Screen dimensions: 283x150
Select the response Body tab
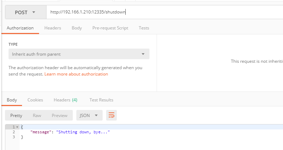click(12, 100)
